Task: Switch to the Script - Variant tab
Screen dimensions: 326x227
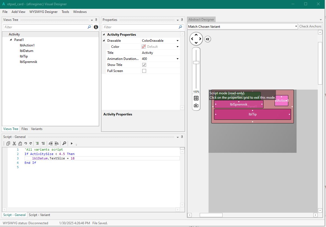Action: [39, 215]
